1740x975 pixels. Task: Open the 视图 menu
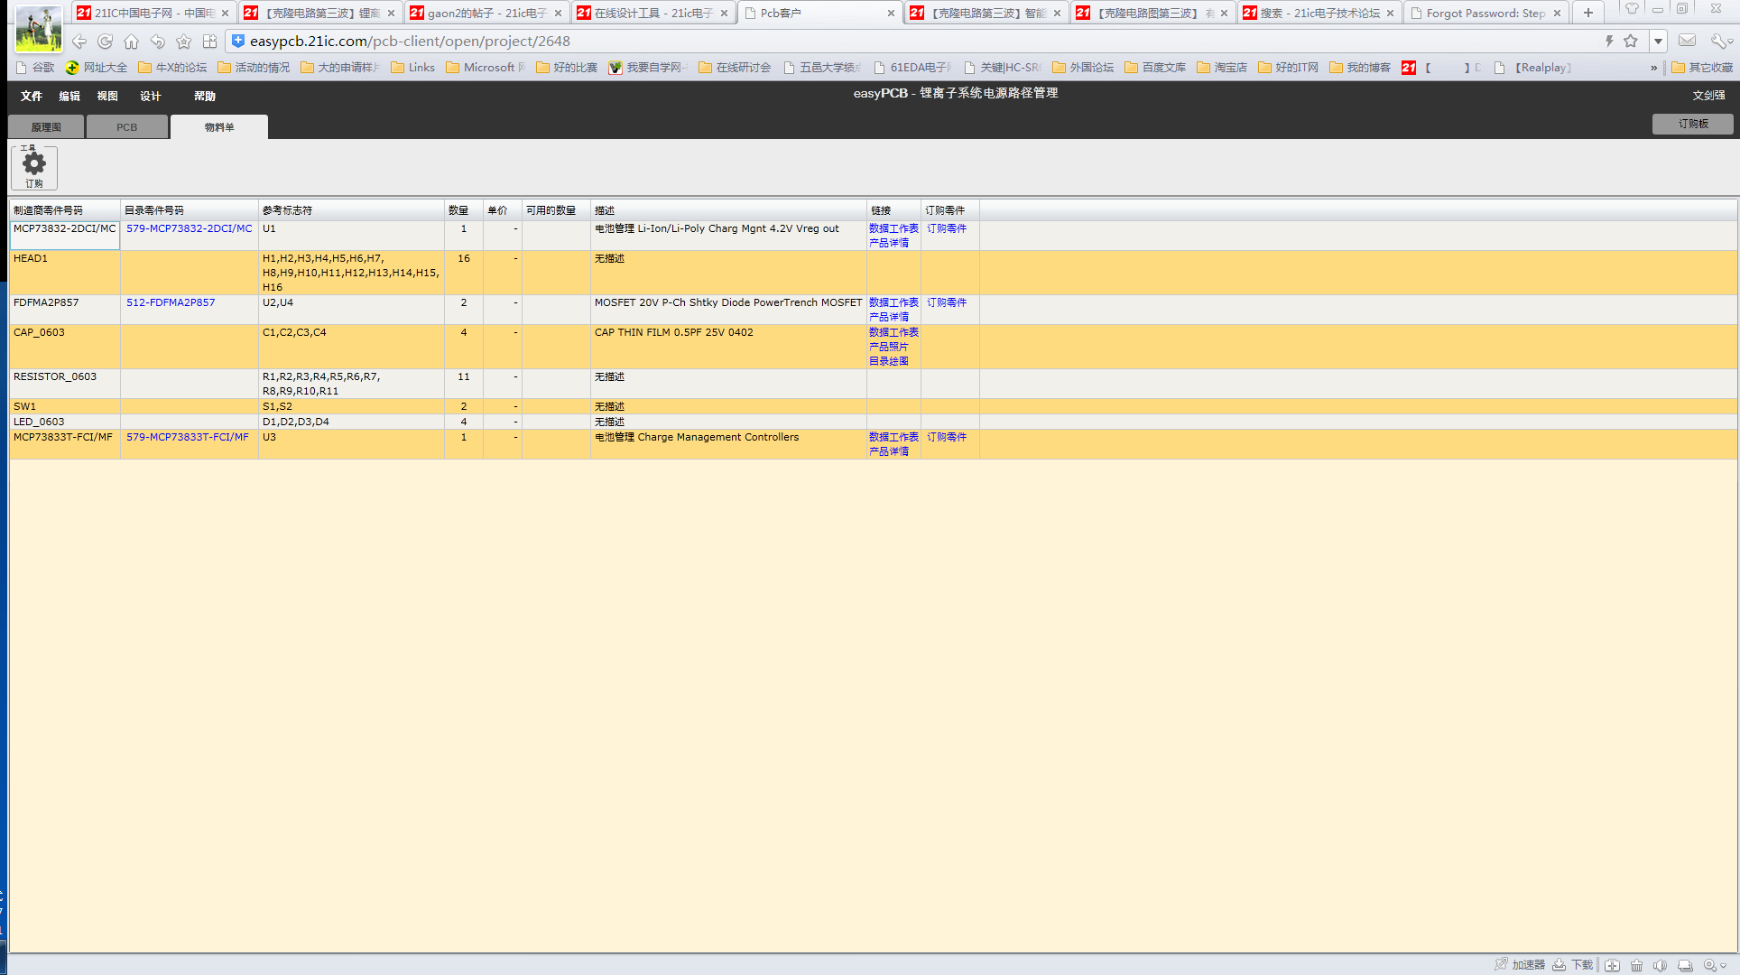107,96
